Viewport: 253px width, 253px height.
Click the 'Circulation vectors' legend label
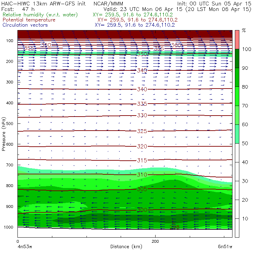click(25, 25)
